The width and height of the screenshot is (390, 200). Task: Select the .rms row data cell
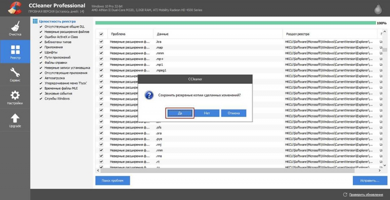(x=159, y=156)
